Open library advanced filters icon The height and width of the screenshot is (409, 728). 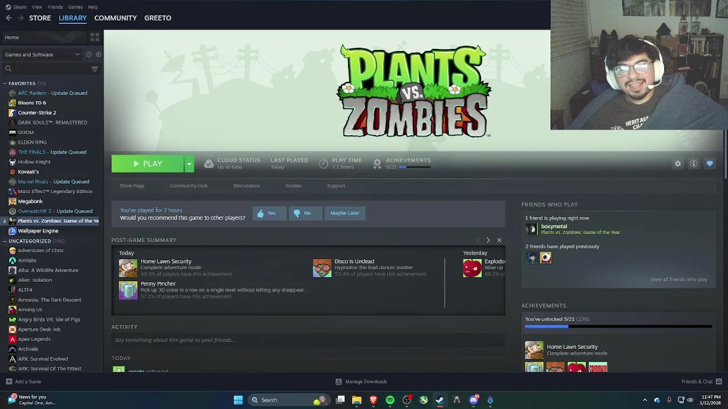tap(94, 69)
